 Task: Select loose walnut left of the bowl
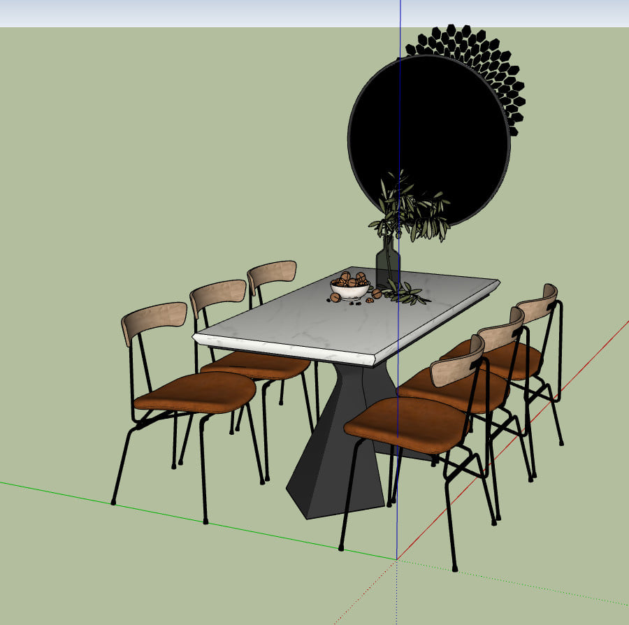[335, 298]
